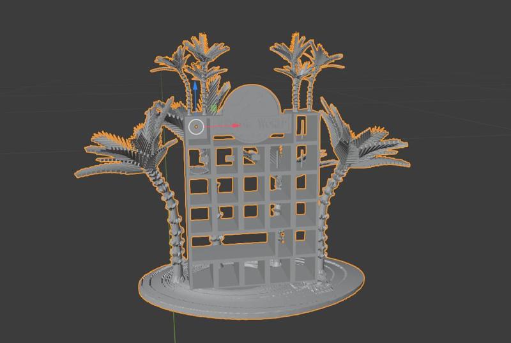The width and height of the screenshot is (511, 343).
Task: Click the blue Z-axis move gizmo arrow
Action: 195,86
